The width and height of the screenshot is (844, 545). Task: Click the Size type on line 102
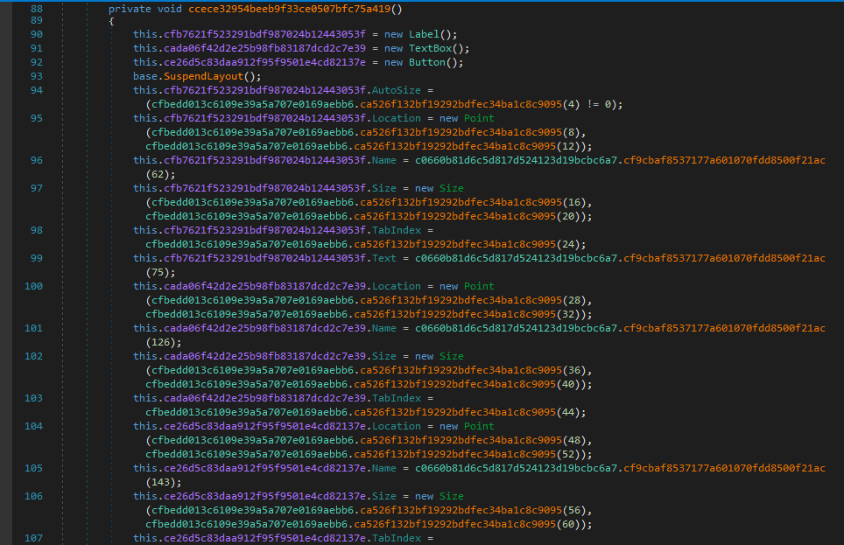pos(451,356)
